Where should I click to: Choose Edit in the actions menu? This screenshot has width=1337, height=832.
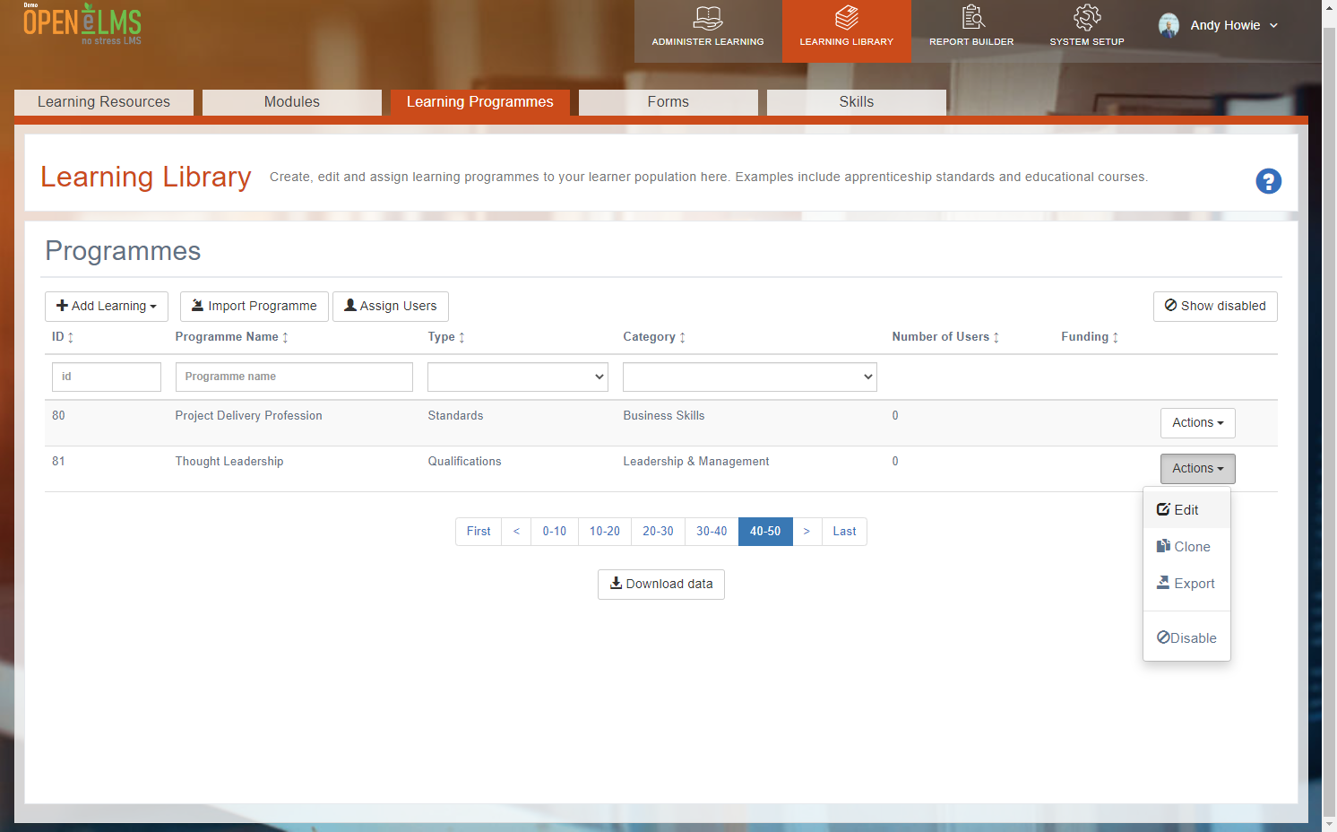tap(1186, 510)
